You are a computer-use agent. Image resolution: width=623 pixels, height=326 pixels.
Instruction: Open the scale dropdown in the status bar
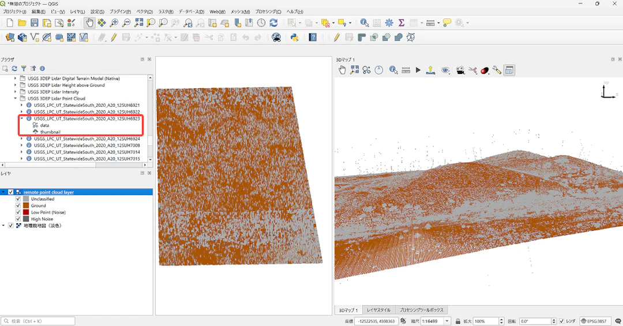[x=447, y=321]
